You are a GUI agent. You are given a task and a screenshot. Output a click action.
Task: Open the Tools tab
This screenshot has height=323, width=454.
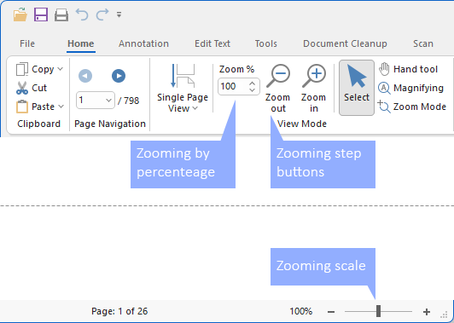coord(265,43)
